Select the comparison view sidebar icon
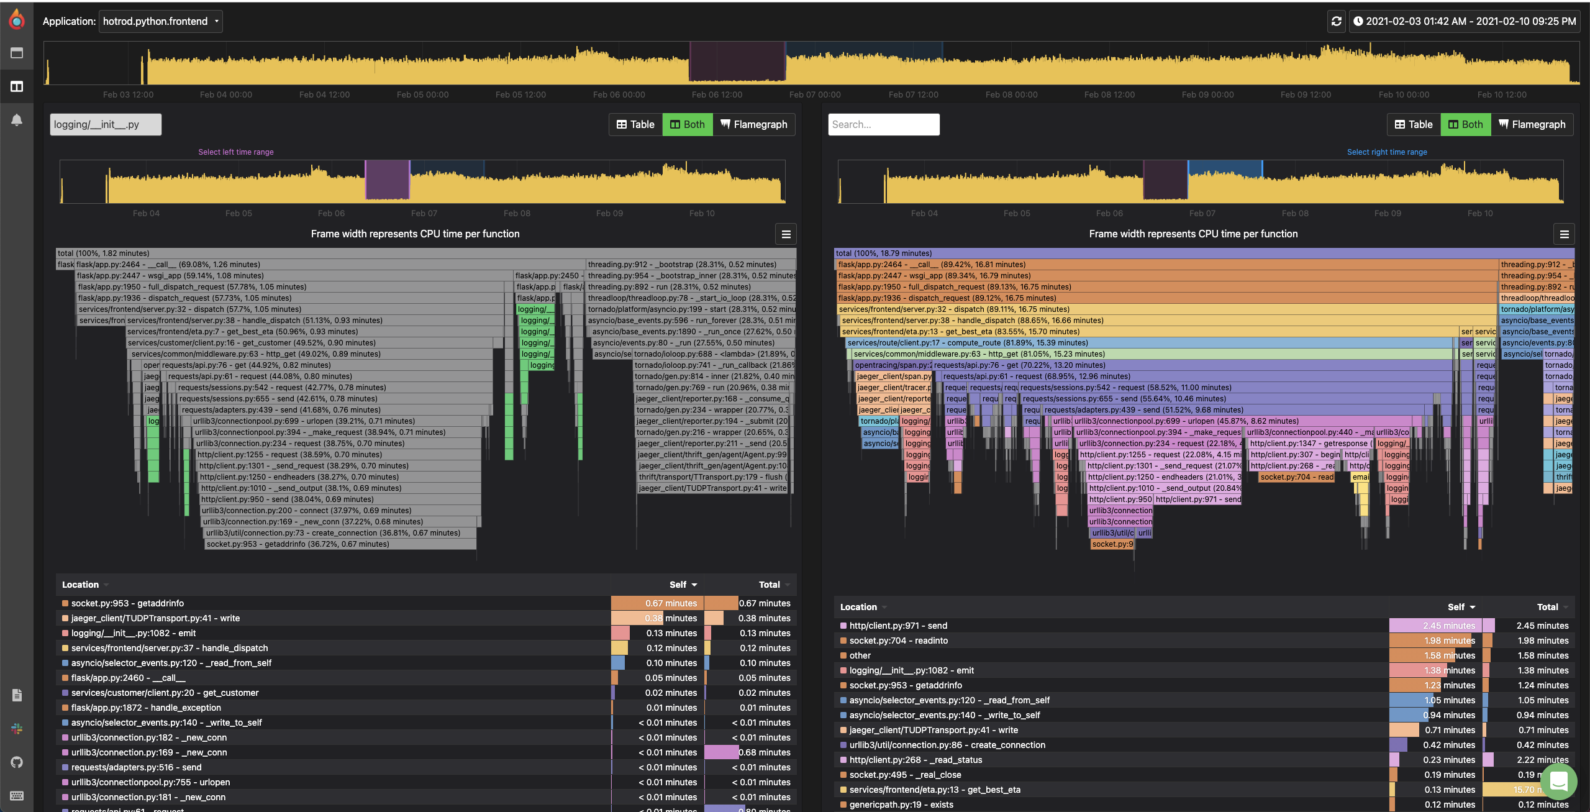This screenshot has width=1590, height=812. pyautogui.click(x=17, y=86)
